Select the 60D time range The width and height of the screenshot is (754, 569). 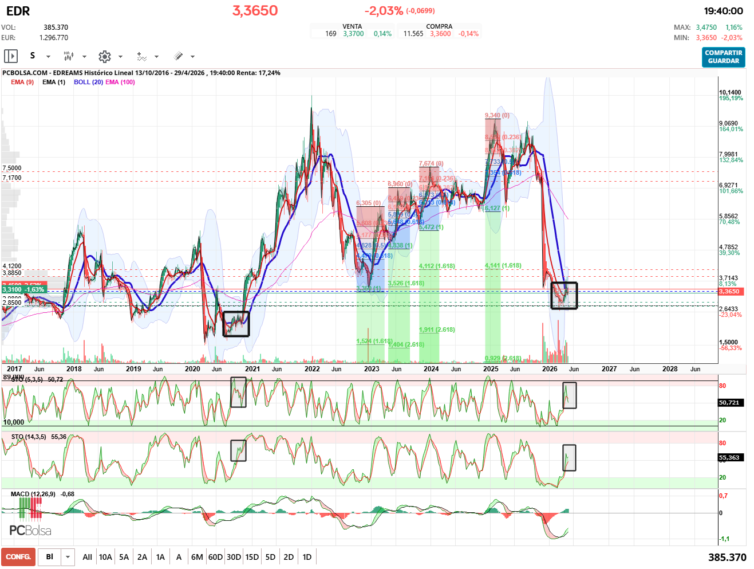point(215,557)
